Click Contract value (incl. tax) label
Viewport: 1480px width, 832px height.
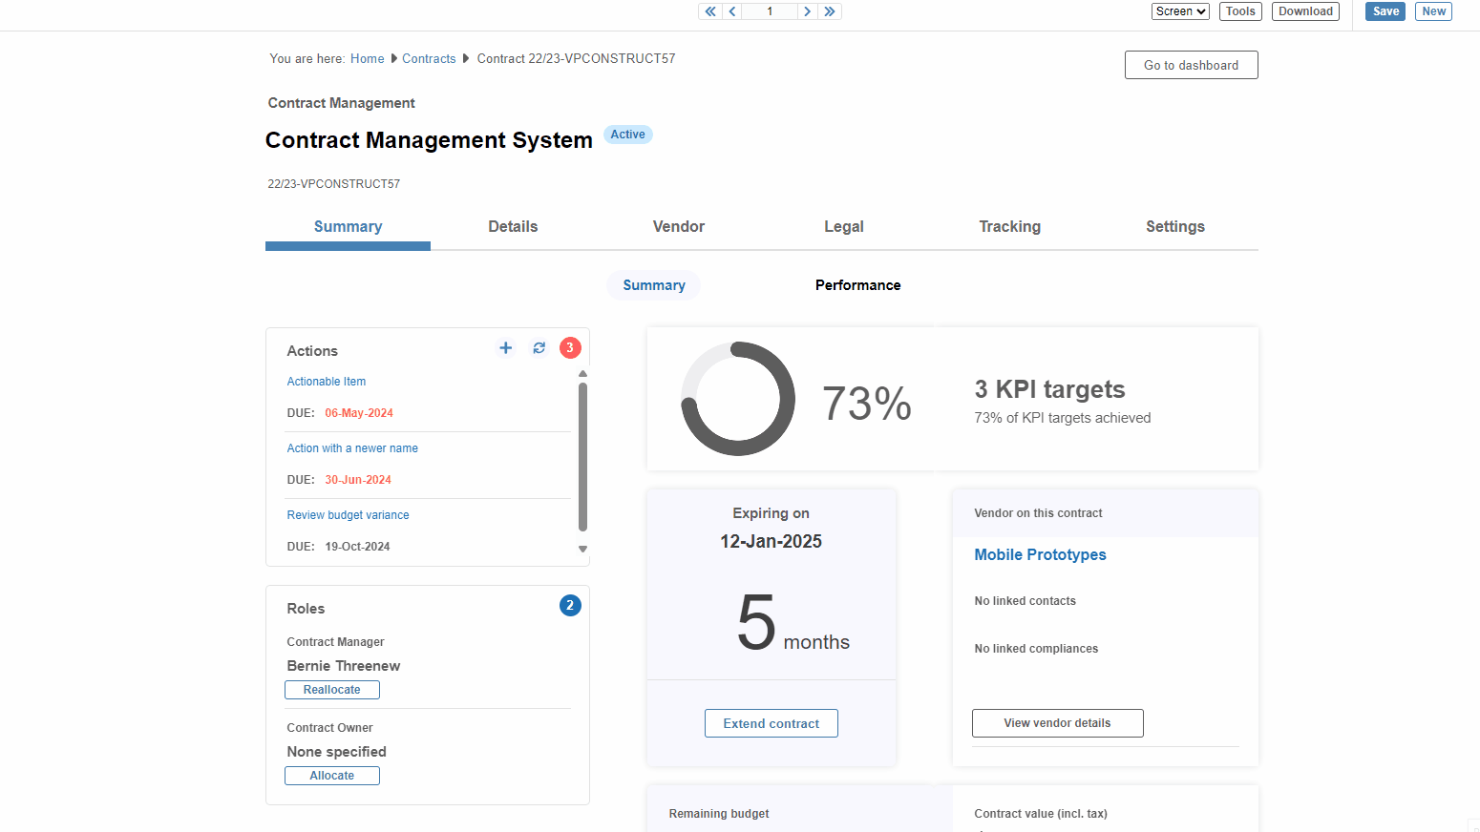coord(1041,814)
